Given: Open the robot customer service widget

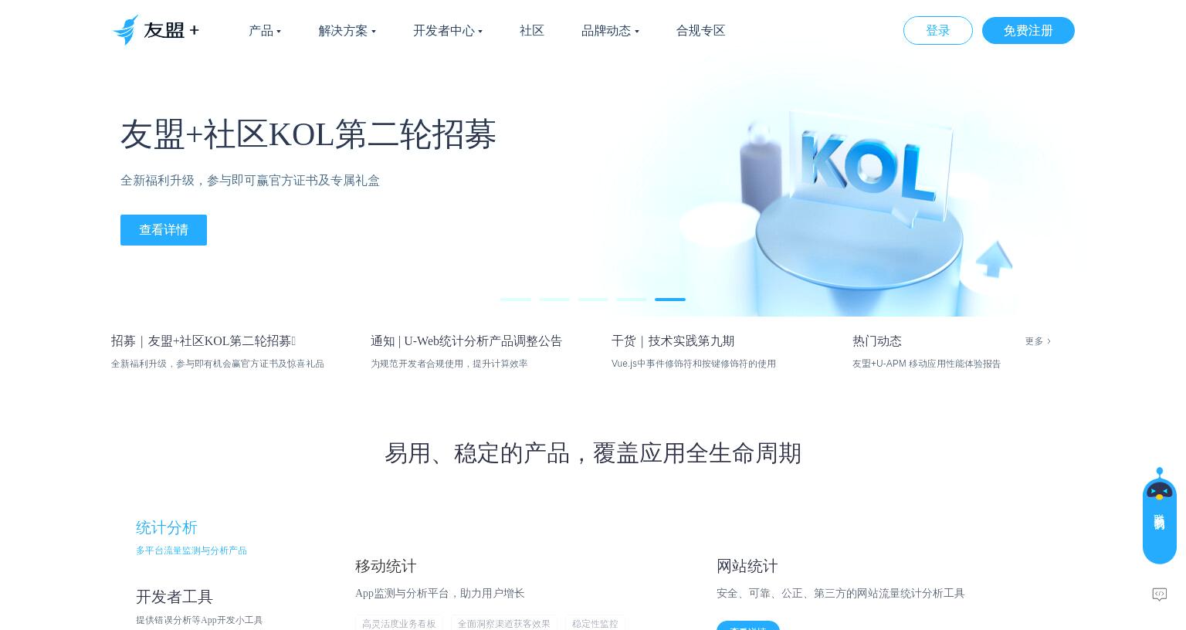Looking at the screenshot, I should [x=1159, y=516].
